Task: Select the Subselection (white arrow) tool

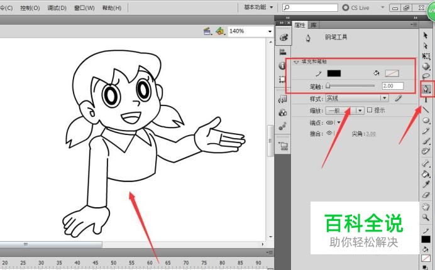Action: pos(426,45)
